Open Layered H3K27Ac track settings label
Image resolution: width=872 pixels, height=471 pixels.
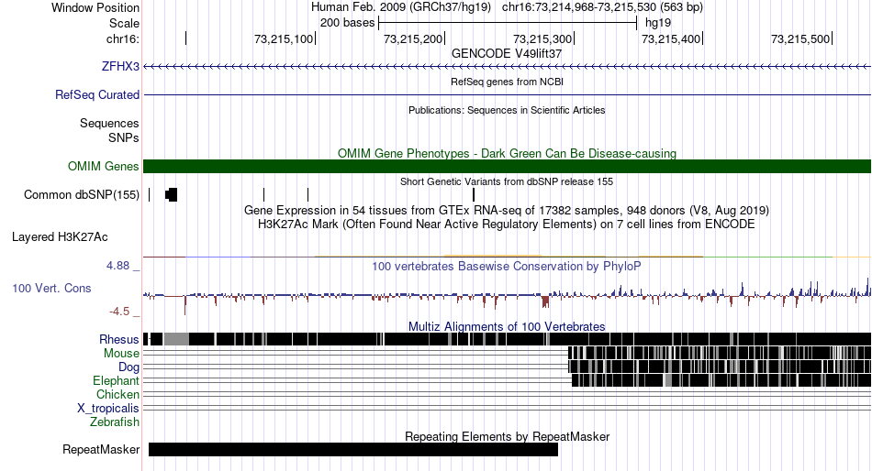coord(60,237)
